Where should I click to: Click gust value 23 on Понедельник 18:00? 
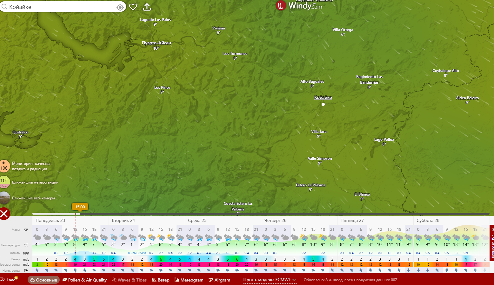point(94,265)
